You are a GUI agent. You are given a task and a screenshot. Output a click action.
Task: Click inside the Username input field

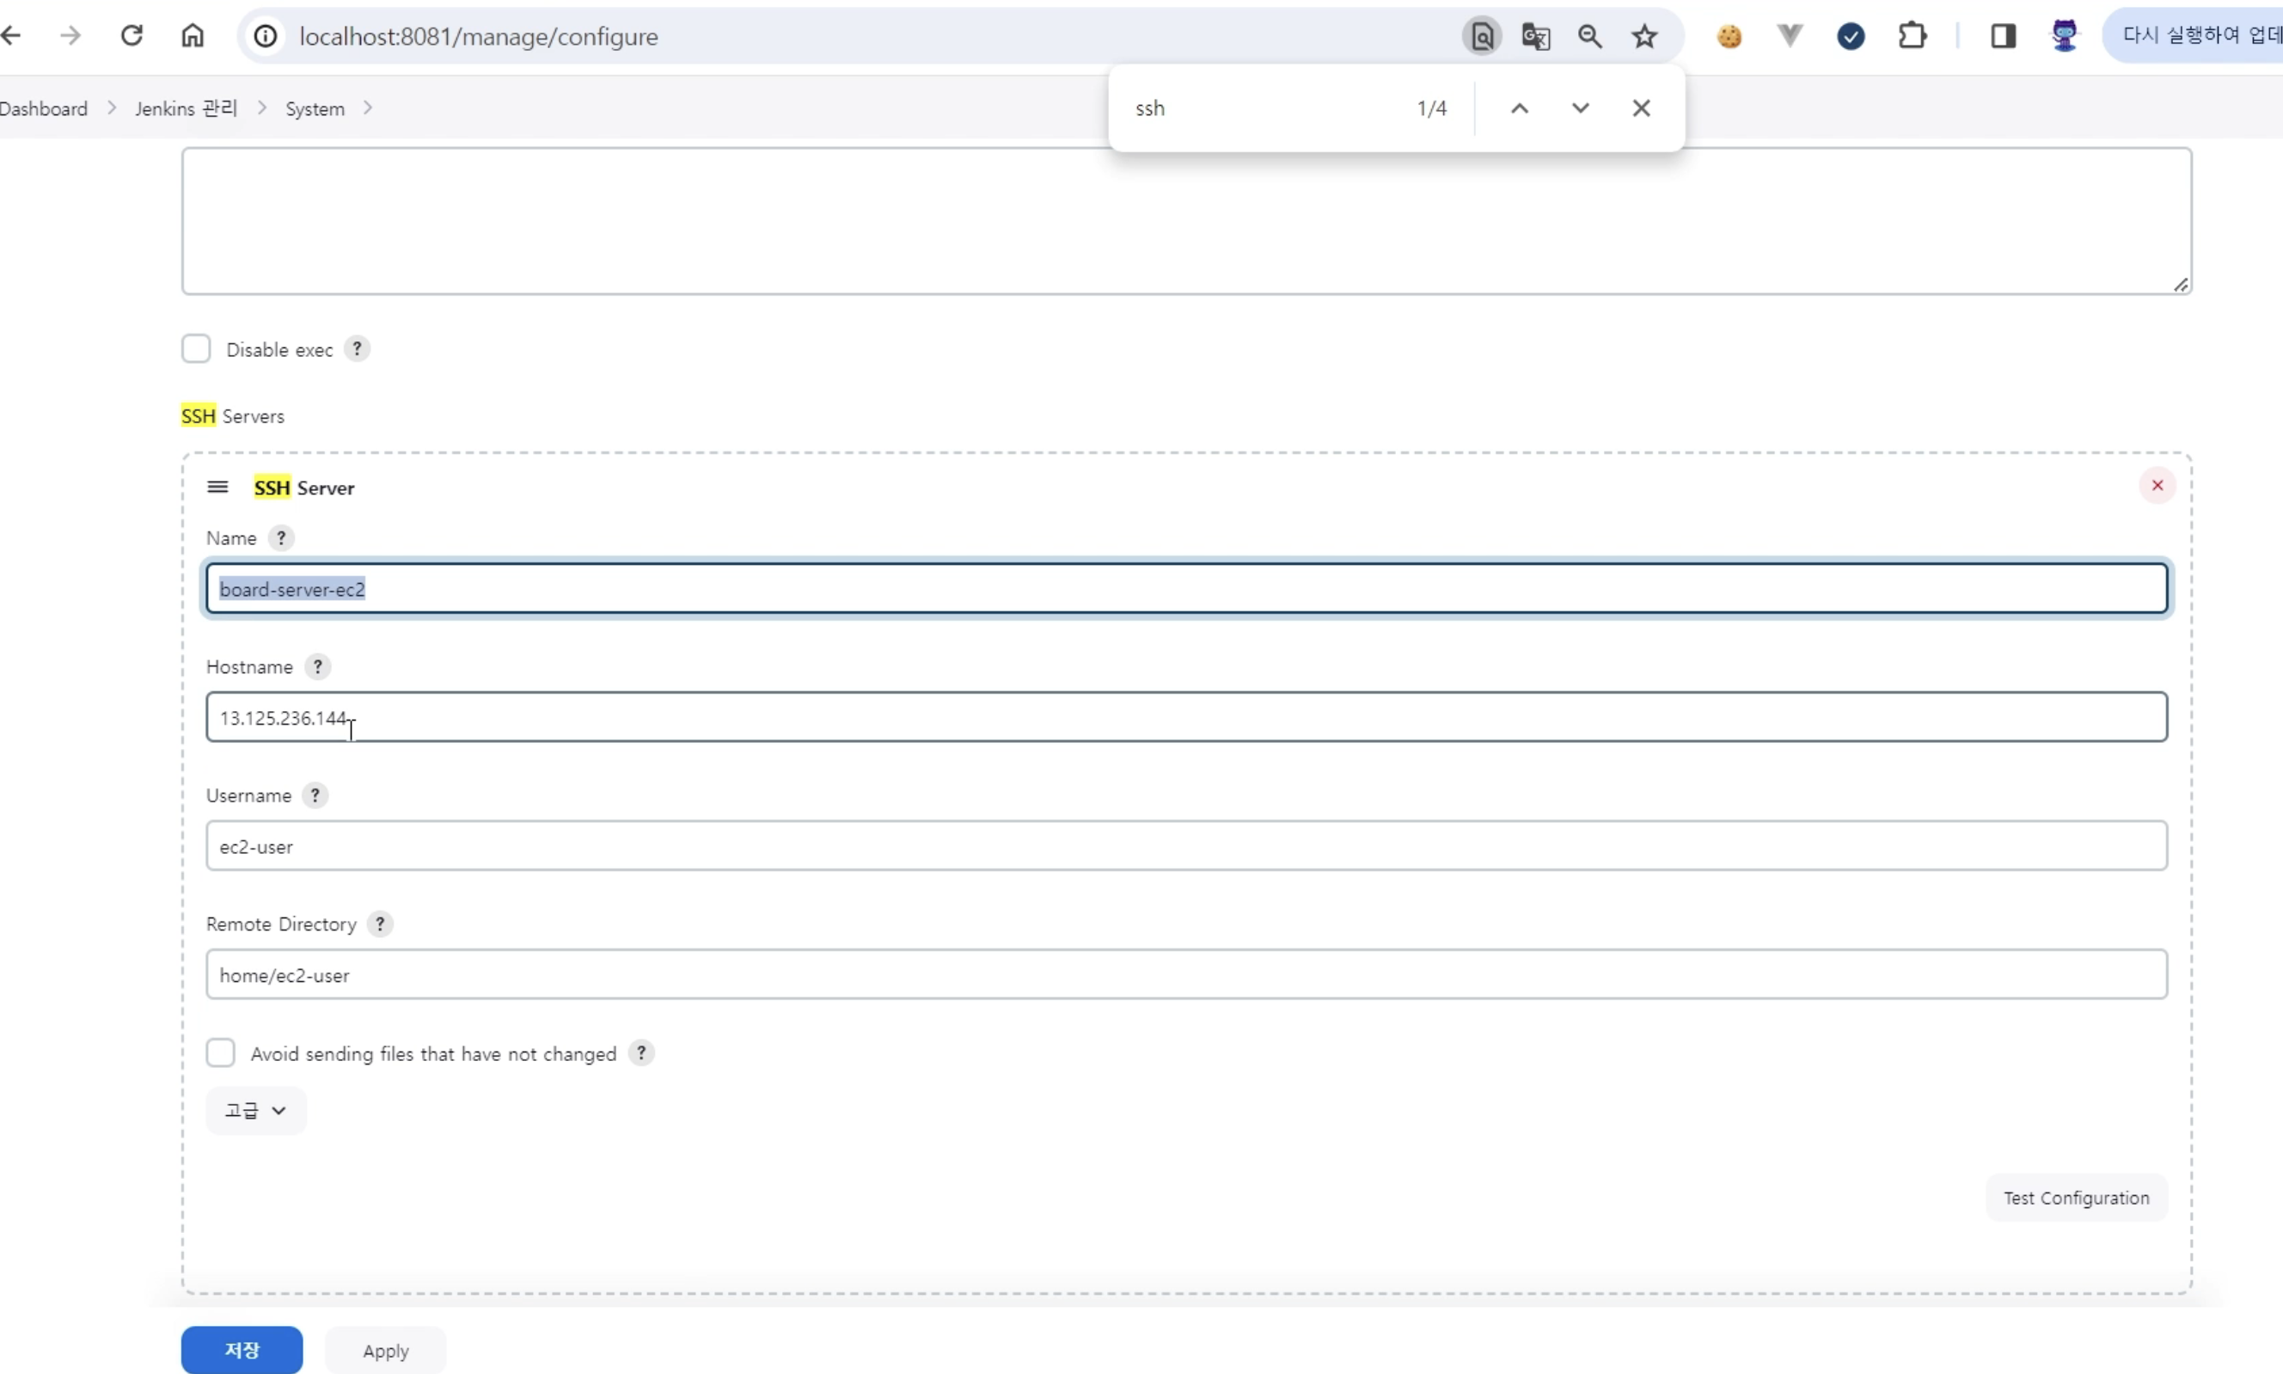coord(1185,845)
